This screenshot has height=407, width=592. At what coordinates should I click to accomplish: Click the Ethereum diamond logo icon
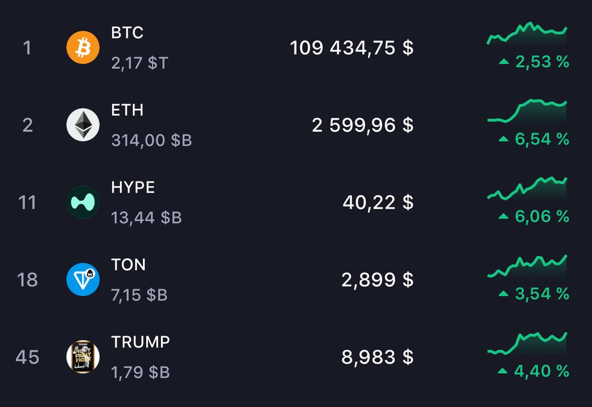point(83,125)
